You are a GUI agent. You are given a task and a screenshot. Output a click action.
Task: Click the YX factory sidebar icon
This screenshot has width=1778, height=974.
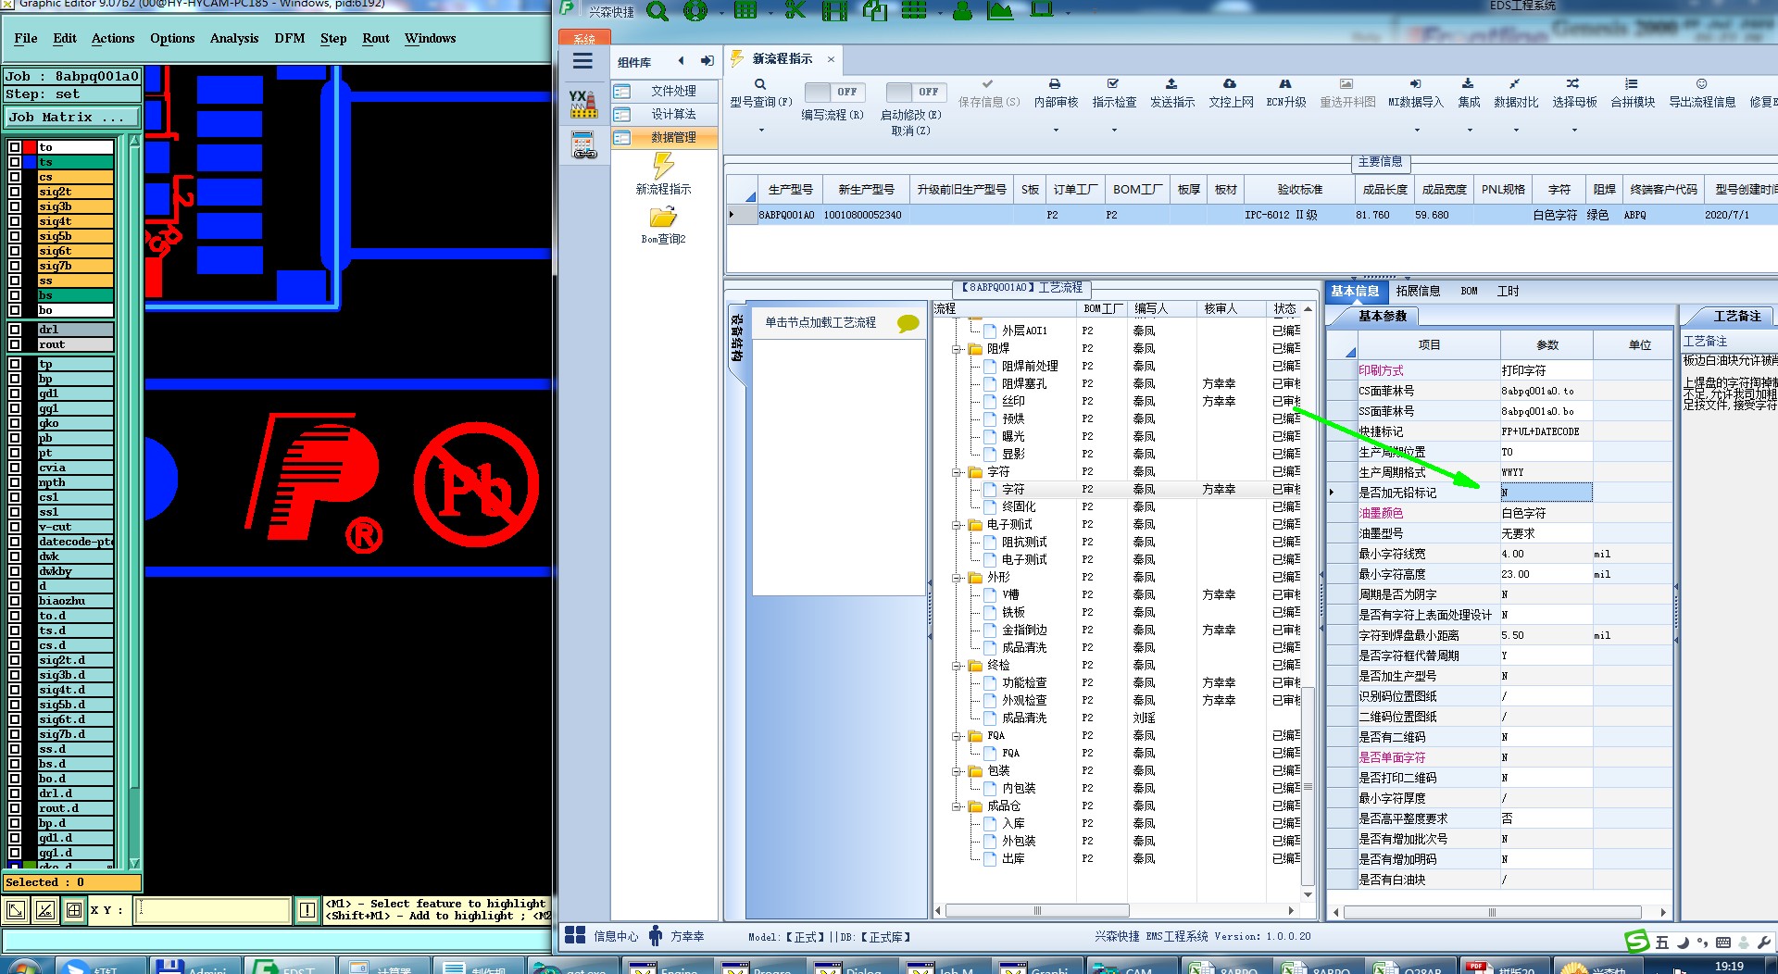tap(582, 104)
